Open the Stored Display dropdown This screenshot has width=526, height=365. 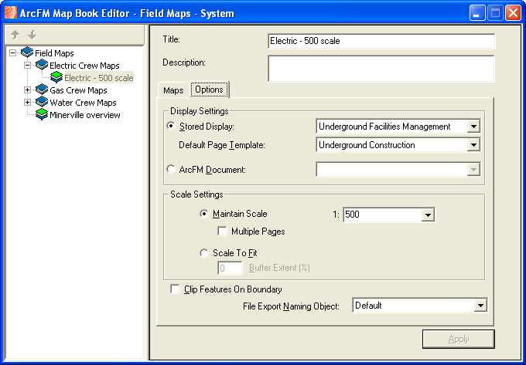click(x=473, y=127)
